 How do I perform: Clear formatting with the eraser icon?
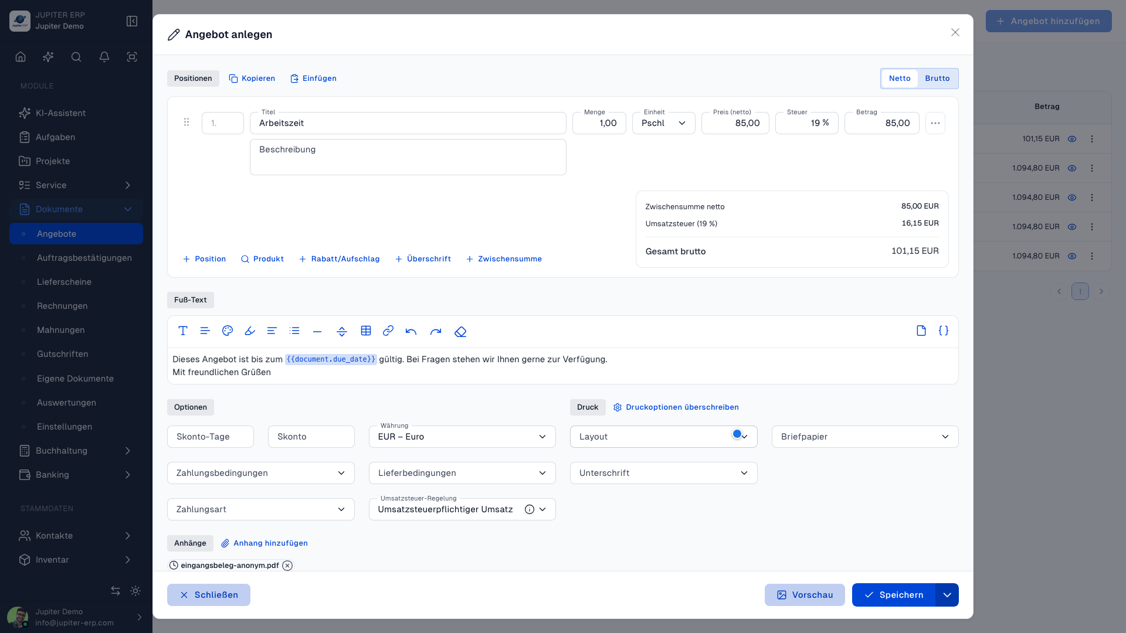point(460,331)
